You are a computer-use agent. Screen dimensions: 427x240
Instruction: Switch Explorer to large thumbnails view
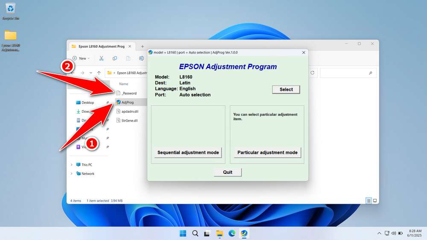(375, 201)
